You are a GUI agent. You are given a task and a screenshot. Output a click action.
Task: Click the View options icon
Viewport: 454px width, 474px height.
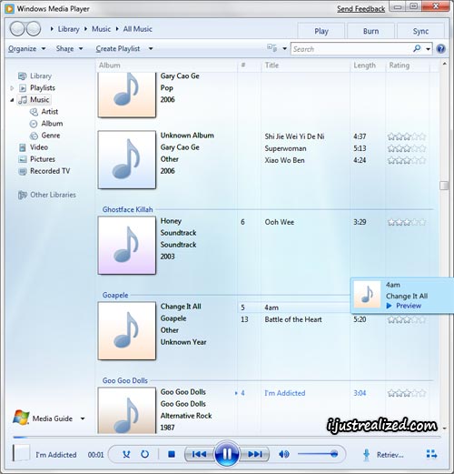tap(271, 48)
